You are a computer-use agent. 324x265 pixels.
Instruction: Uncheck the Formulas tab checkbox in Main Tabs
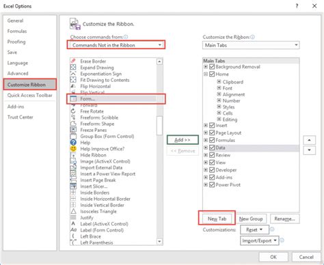212,140
